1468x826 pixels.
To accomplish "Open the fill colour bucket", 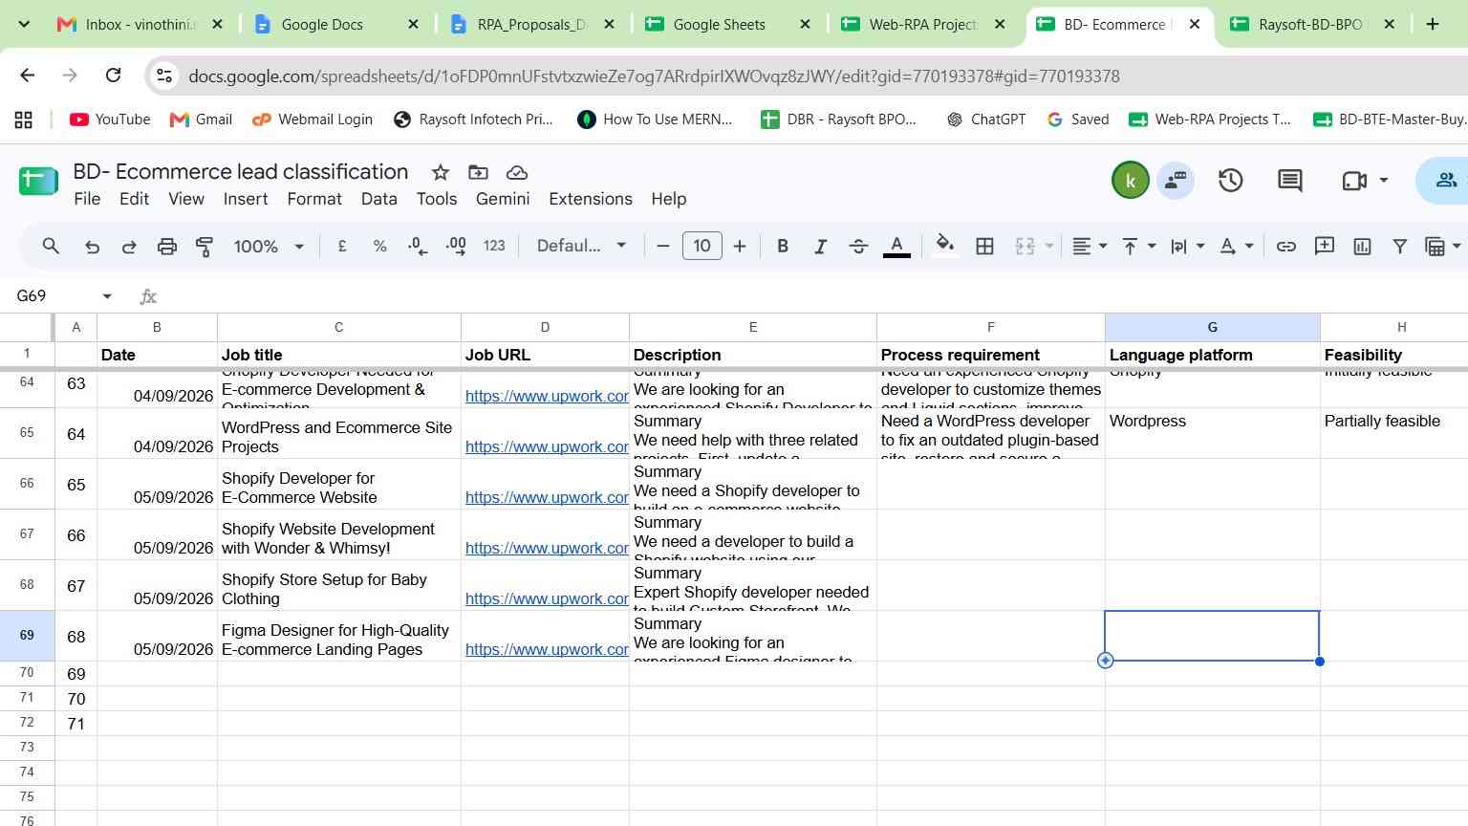I will [944, 246].
